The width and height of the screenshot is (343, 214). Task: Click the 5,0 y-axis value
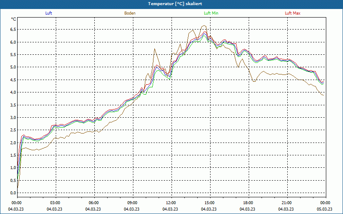(x=13, y=67)
